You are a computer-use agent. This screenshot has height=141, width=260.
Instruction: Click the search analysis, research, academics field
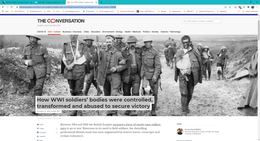pos(202,21)
